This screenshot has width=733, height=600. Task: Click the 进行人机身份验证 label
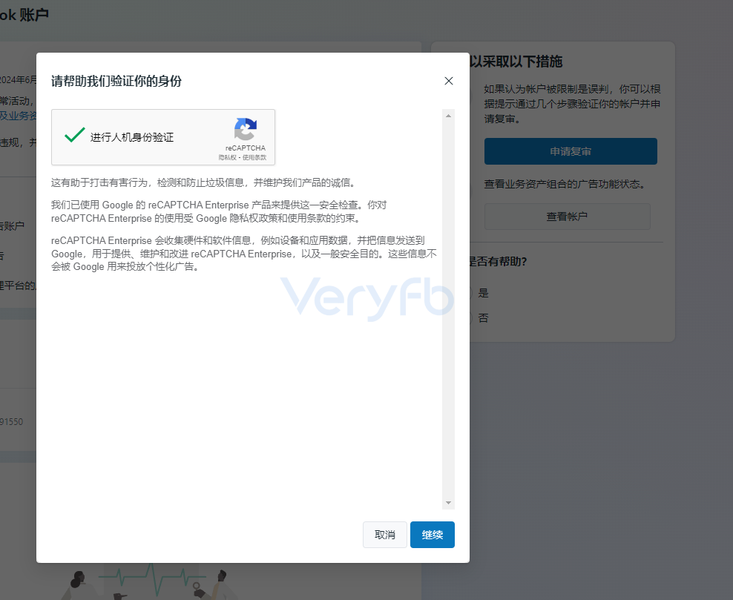(x=132, y=137)
